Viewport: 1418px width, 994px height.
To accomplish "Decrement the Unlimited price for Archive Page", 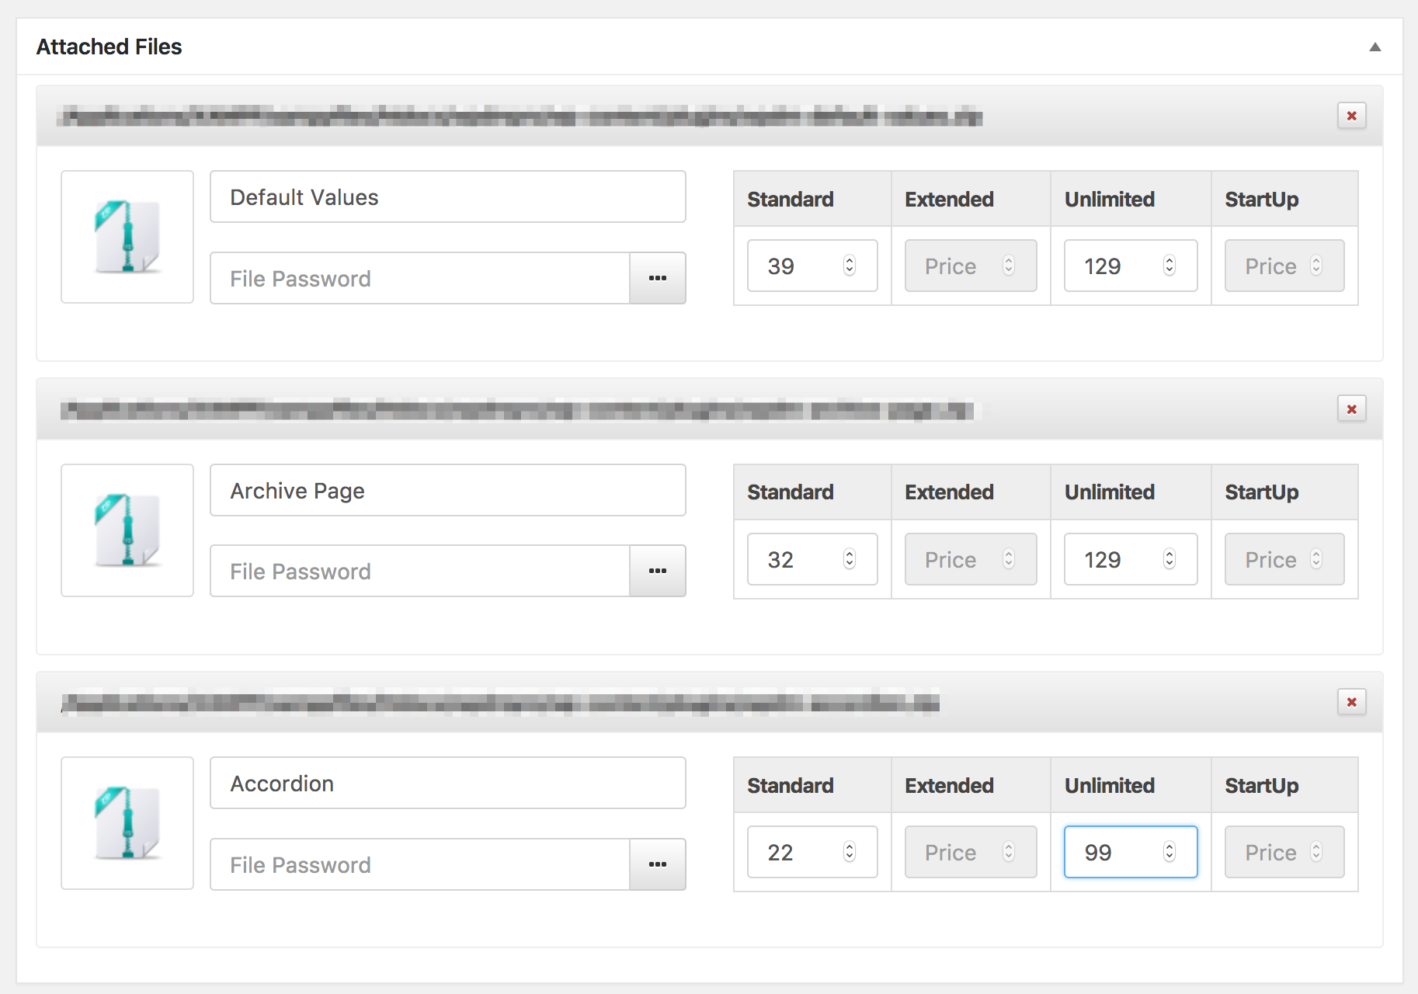I will [1169, 565].
